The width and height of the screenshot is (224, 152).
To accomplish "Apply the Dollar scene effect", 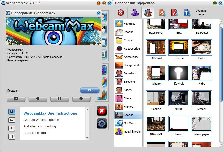I will tap(201, 47).
